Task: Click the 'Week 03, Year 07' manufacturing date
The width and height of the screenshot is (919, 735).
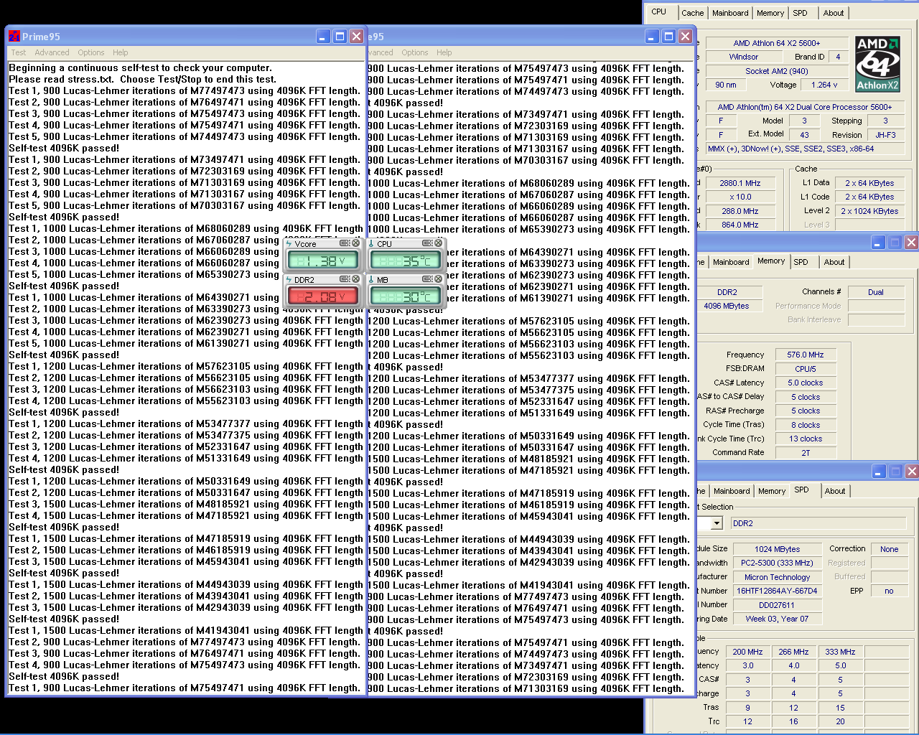Action: click(x=777, y=619)
